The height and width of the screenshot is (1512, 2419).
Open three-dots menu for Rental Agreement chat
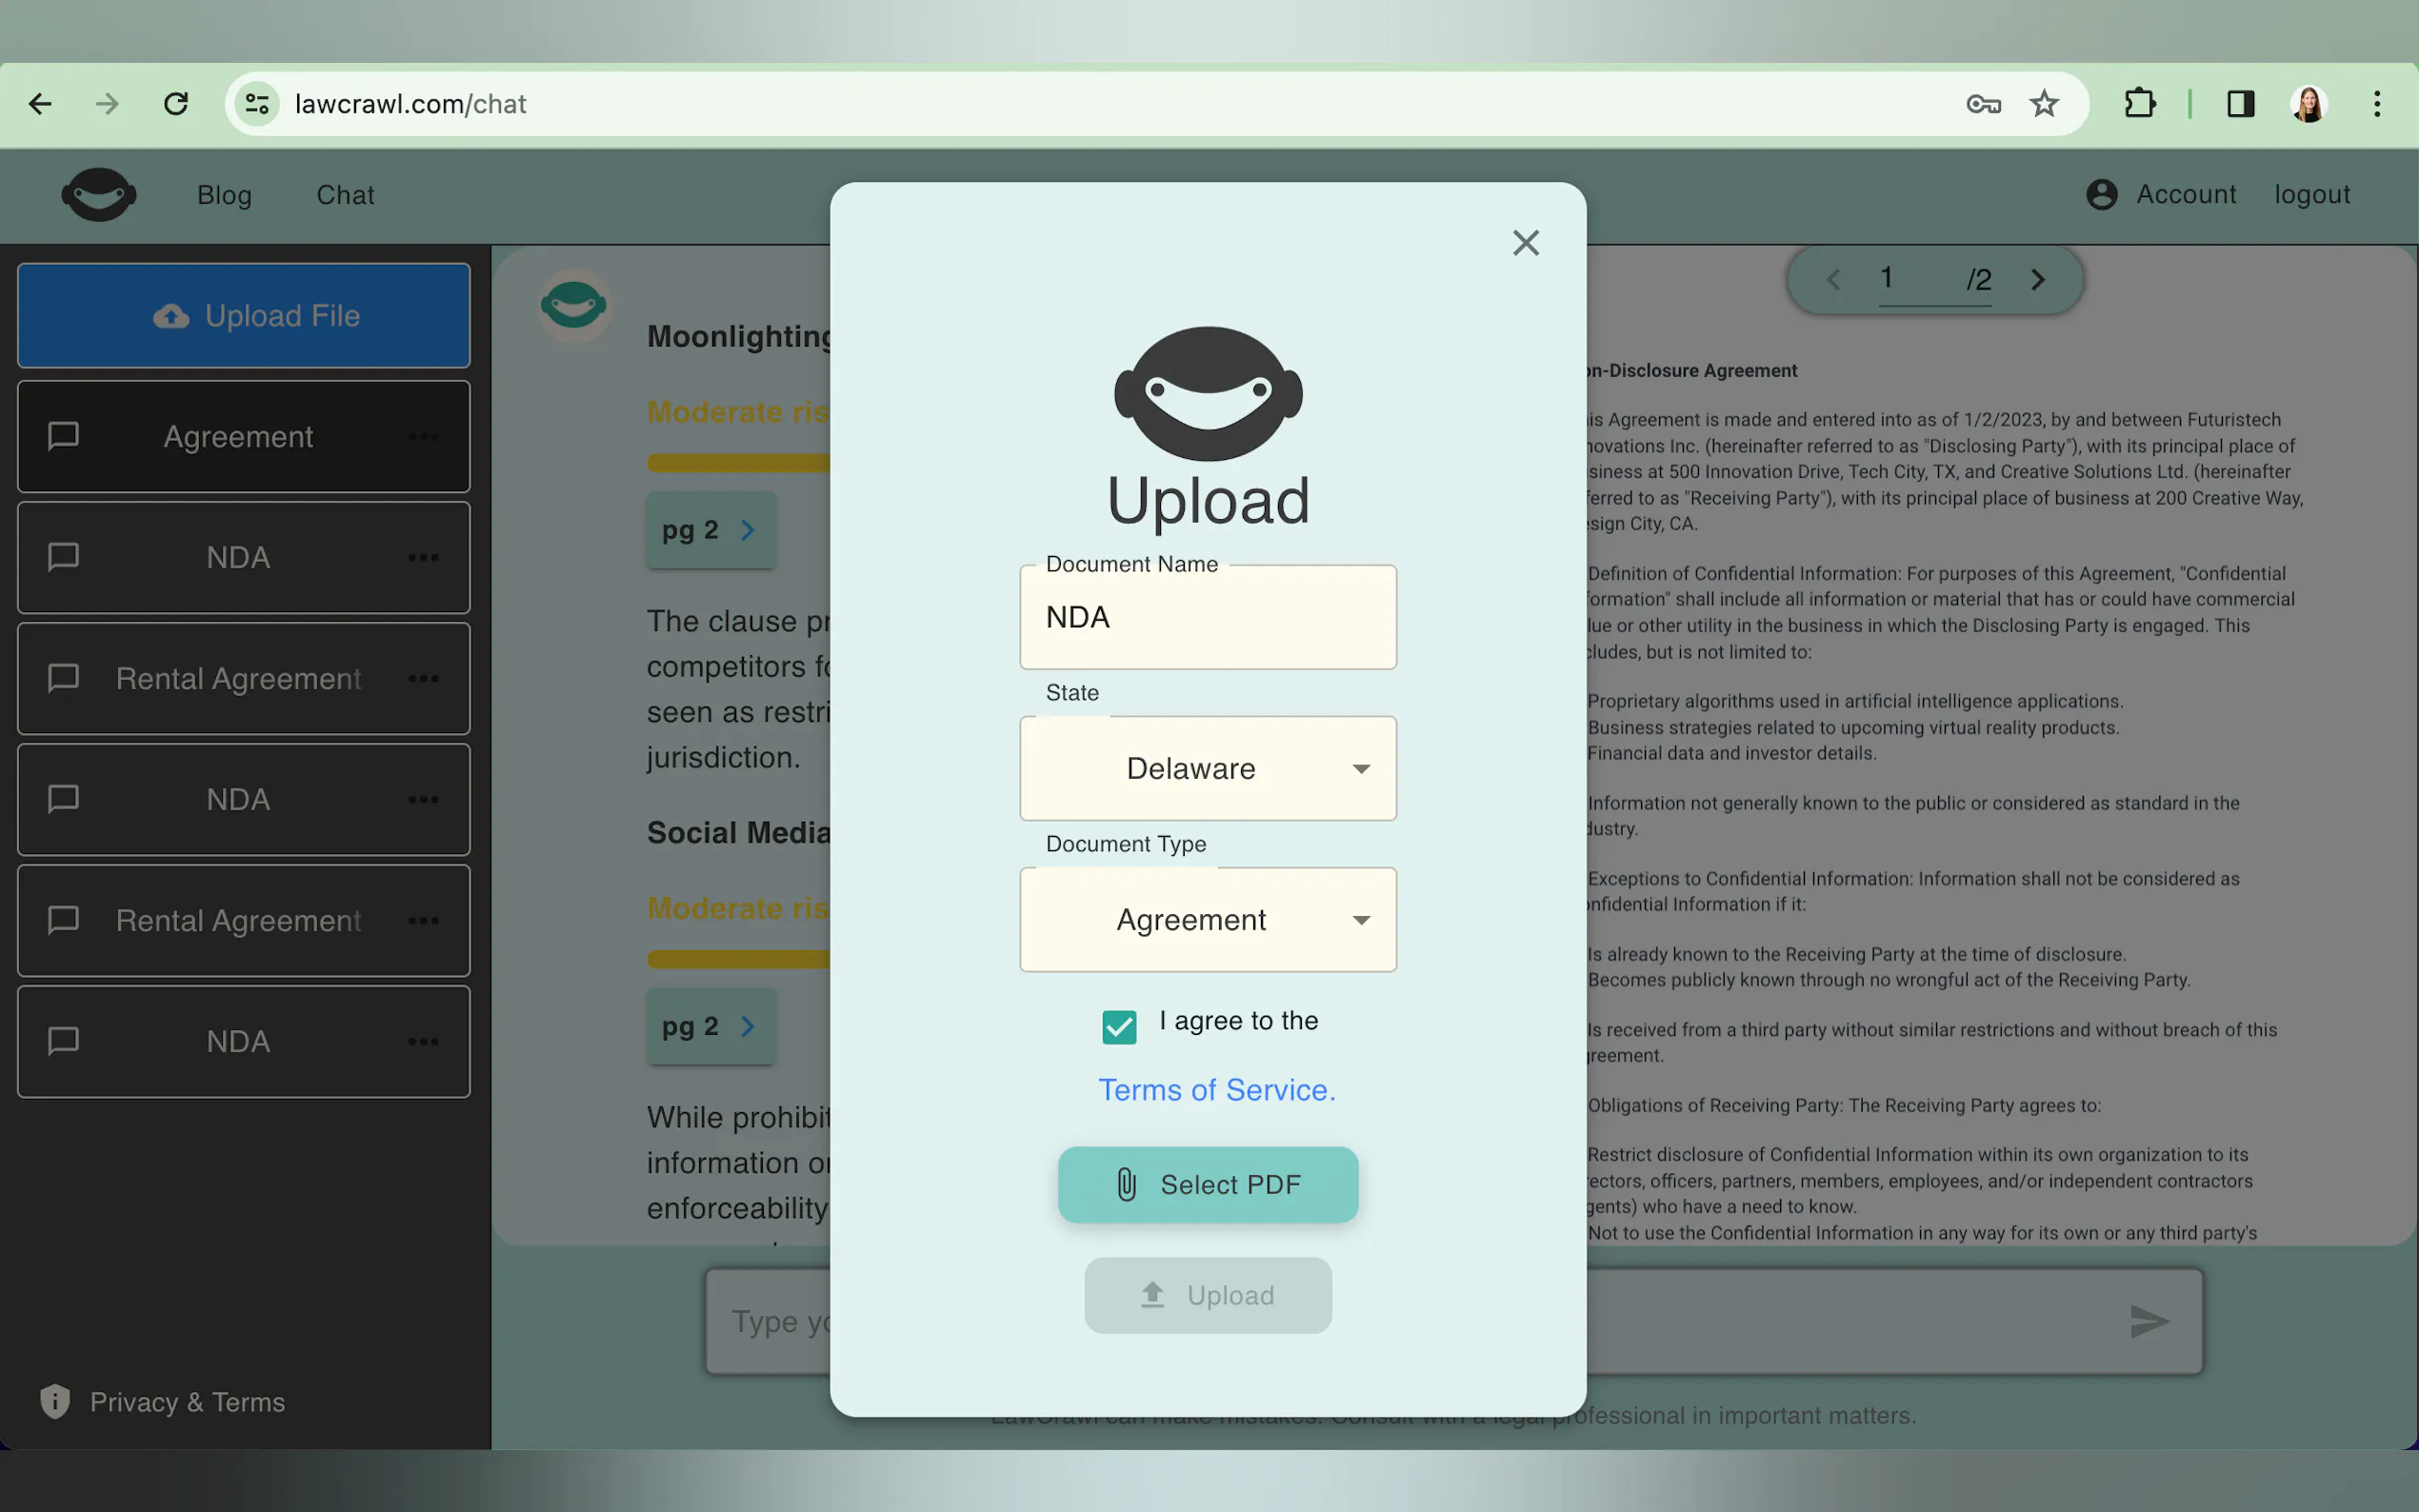coord(423,679)
